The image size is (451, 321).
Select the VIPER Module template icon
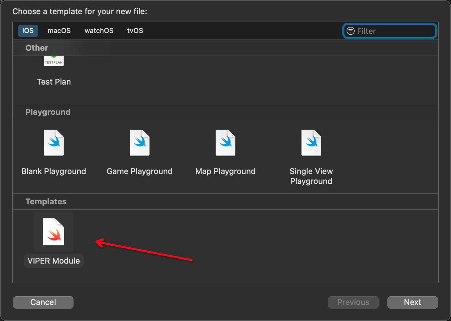point(54,232)
